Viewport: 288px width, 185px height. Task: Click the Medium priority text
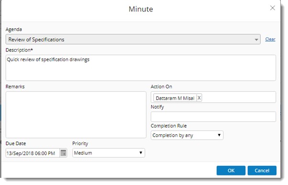click(83, 153)
